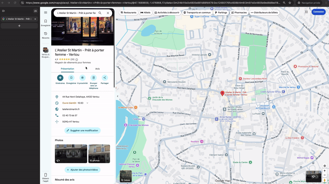The image size is (329, 184).
Task: Click the Maps search input field
Action: click(x=76, y=13)
